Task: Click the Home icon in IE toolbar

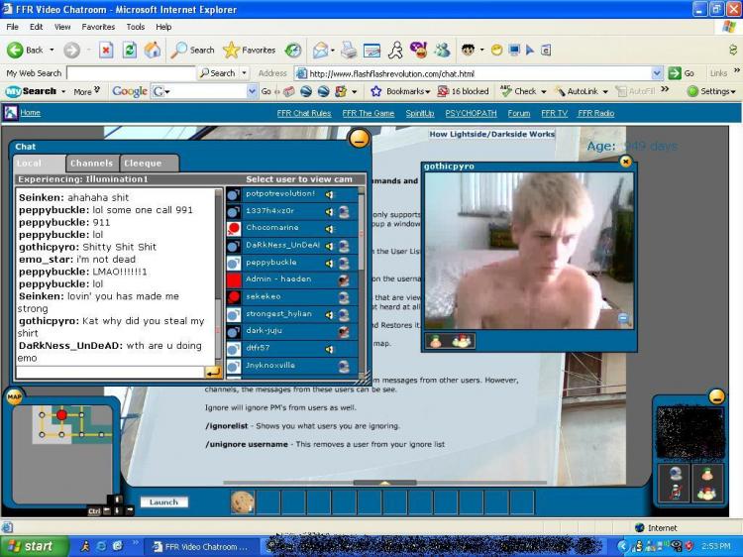Action: [x=153, y=50]
